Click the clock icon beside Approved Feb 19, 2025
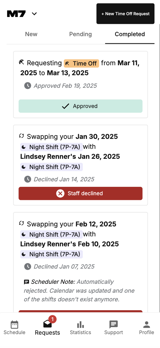This screenshot has width=160, height=348. click(27, 86)
